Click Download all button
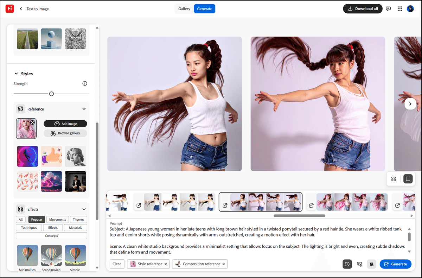422x278 pixels. tap(363, 9)
